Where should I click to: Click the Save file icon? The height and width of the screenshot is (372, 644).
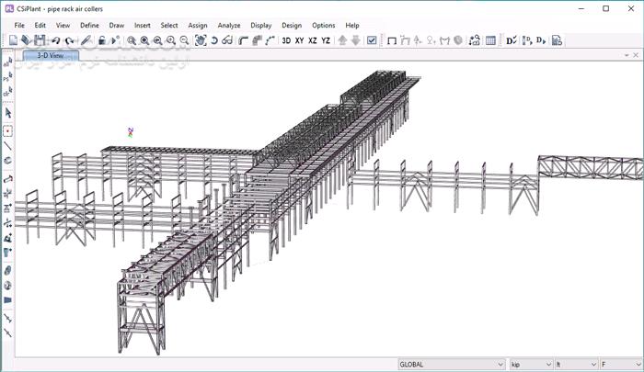40,40
